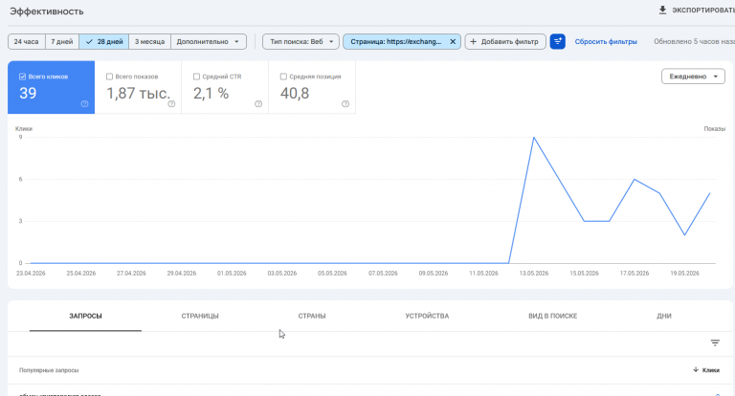The height and width of the screenshot is (396, 735).
Task: Click the 17.05.2026 axis date label
Action: point(635,274)
